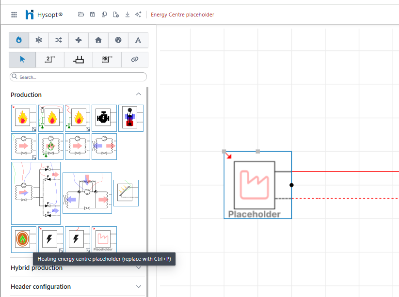Pick the combustion engine CHP component

[x=104, y=118]
